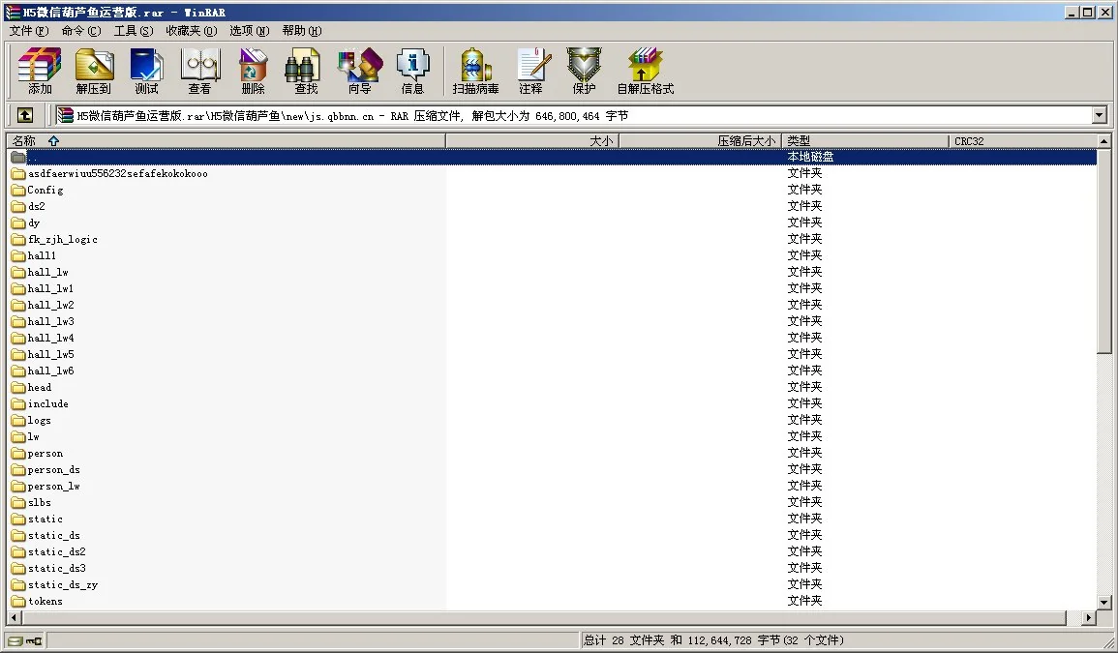Show archive 信息 (Info) icon
Viewport: 1118px width, 653px height.
[x=412, y=72]
